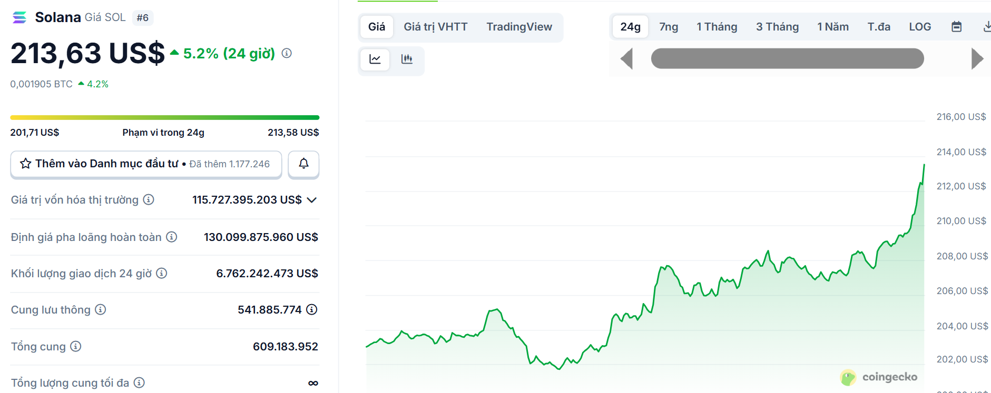The width and height of the screenshot is (991, 393).
Task: Show info for Giá trị vốn hóa thị trường
Action: pos(149,199)
